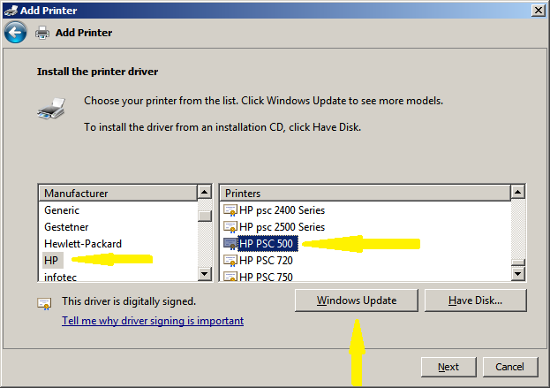The image size is (550, 388).
Task: Click the driver icon beside HP PSC 500
Action: pos(230,244)
